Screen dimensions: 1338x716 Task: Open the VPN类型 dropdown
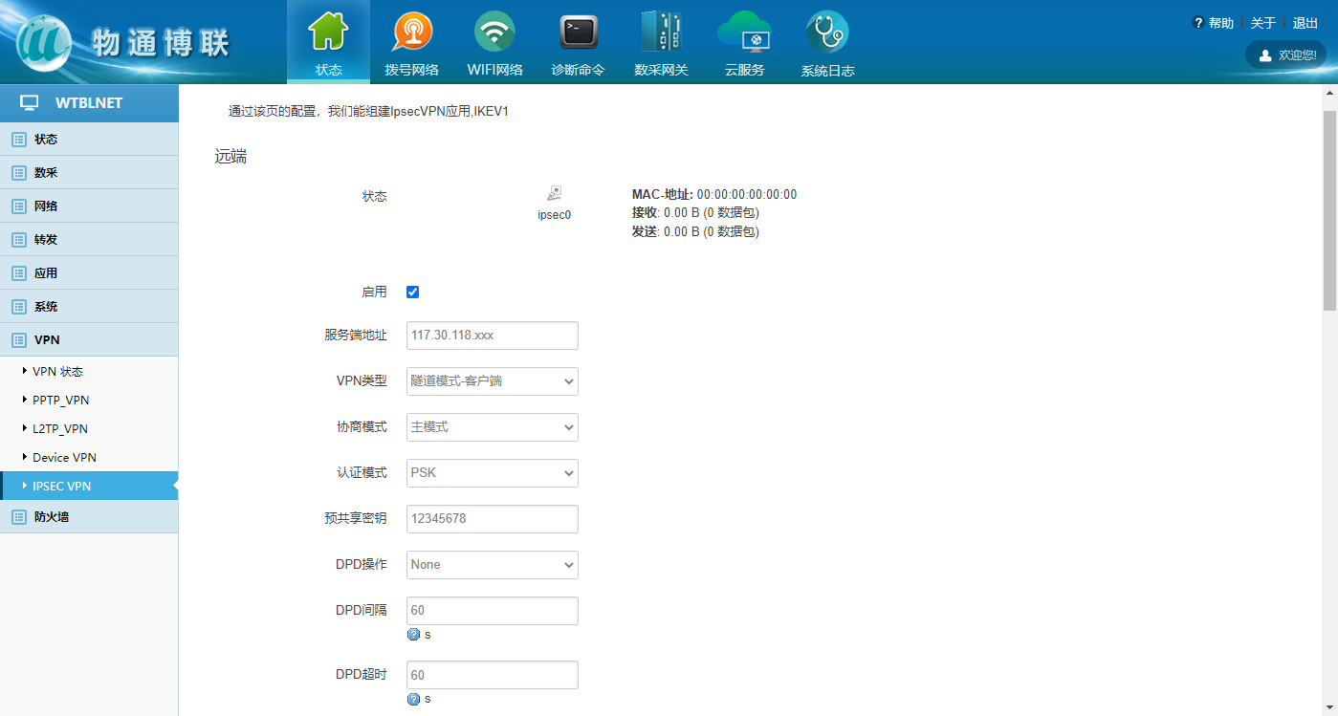(492, 381)
